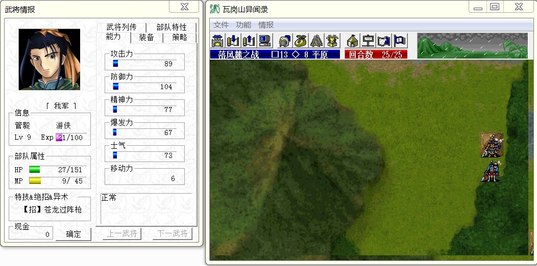Click the scroll with up arrow icon

[x=249, y=41]
